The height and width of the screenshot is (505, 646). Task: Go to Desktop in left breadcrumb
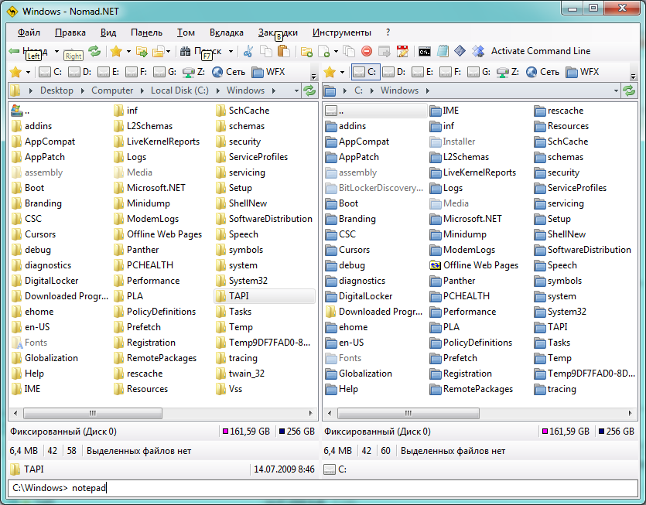pyautogui.click(x=56, y=90)
